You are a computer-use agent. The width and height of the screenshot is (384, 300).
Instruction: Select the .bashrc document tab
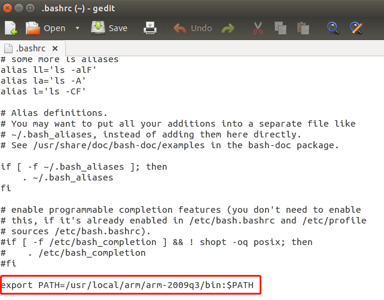click(32, 48)
